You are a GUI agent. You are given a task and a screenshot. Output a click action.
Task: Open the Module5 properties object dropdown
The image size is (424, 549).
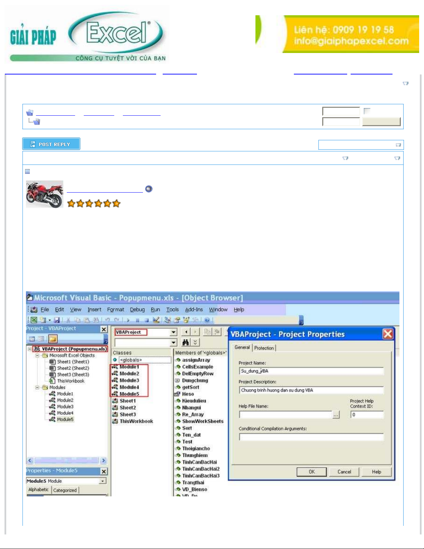pos(102,481)
